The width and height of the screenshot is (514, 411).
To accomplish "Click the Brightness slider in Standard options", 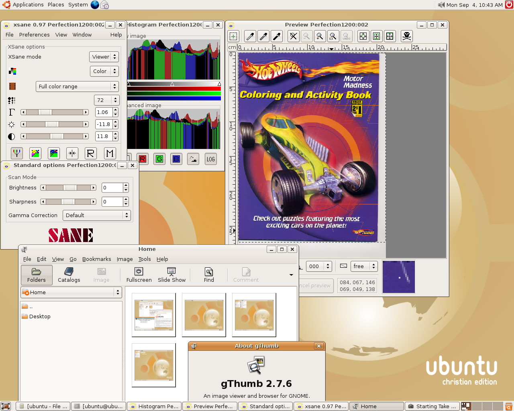I will coord(68,187).
